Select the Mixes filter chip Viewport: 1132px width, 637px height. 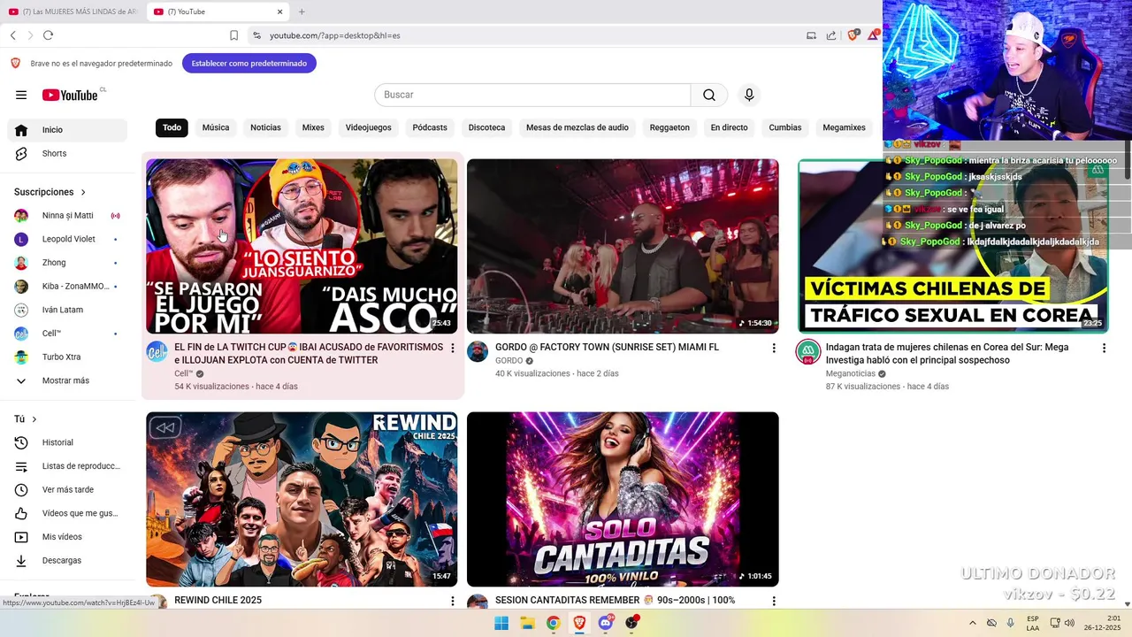pyautogui.click(x=313, y=127)
